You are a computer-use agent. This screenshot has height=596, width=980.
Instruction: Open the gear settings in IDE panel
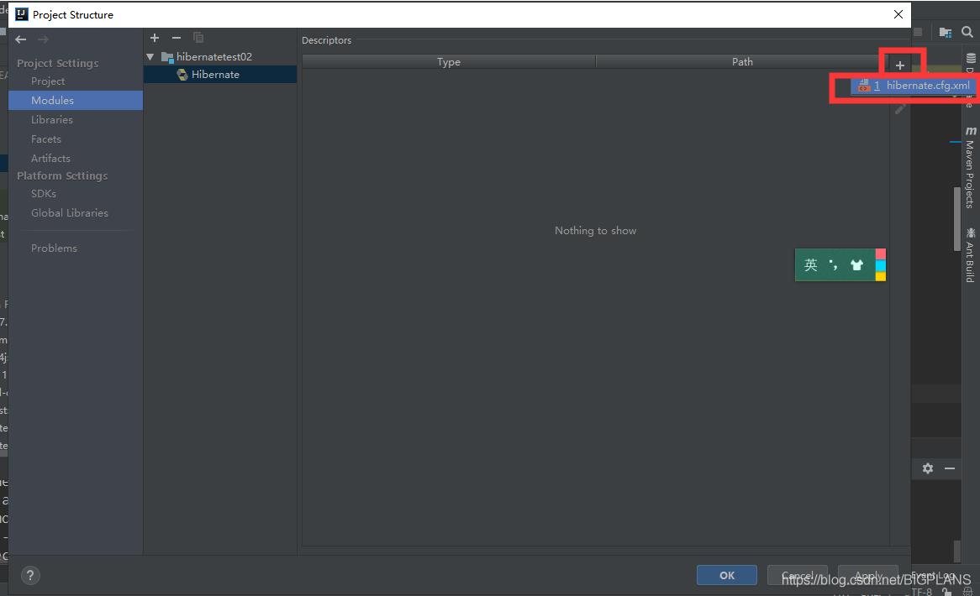point(928,468)
